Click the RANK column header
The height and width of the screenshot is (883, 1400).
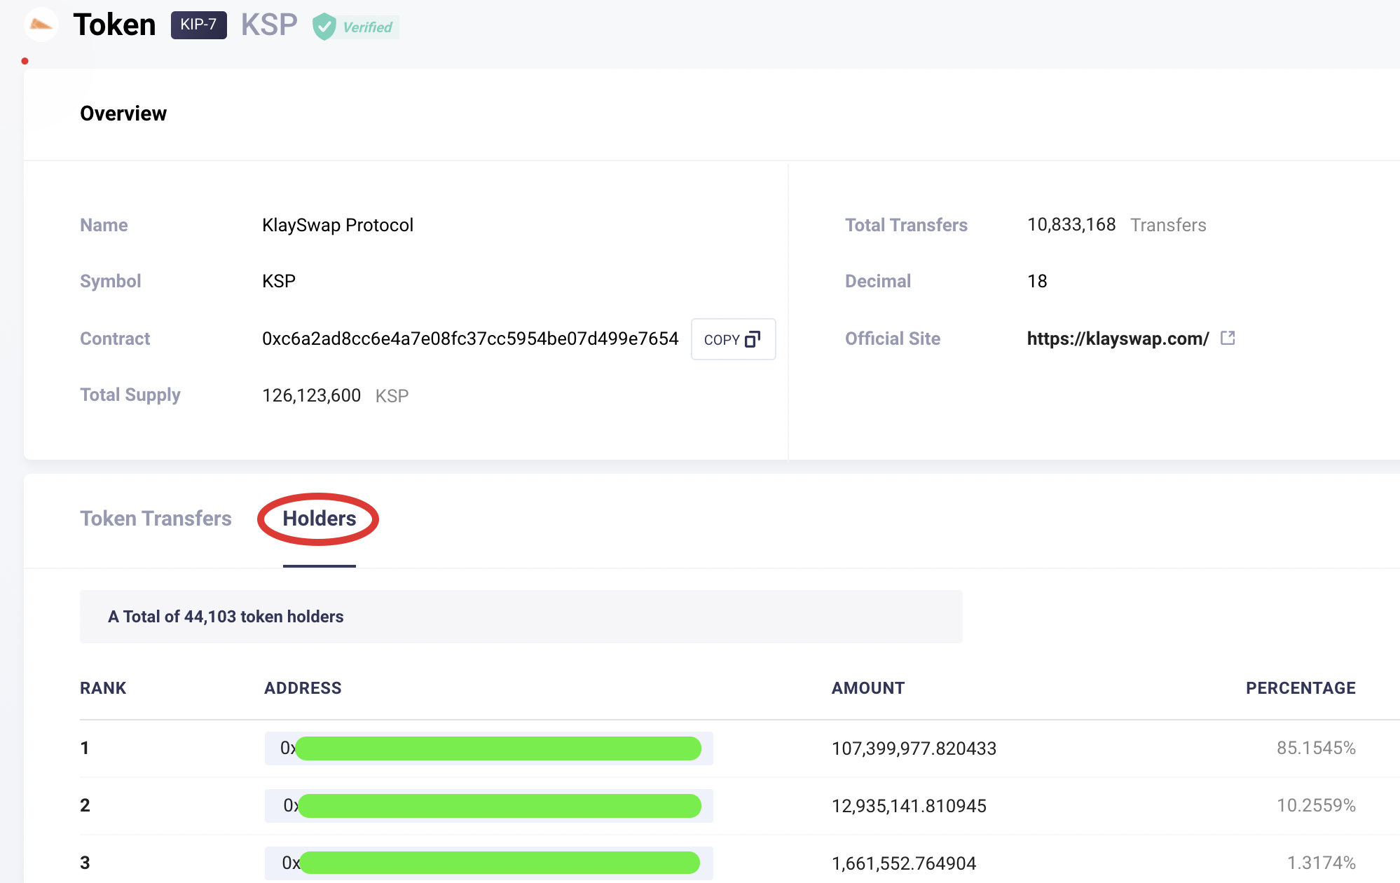103,688
